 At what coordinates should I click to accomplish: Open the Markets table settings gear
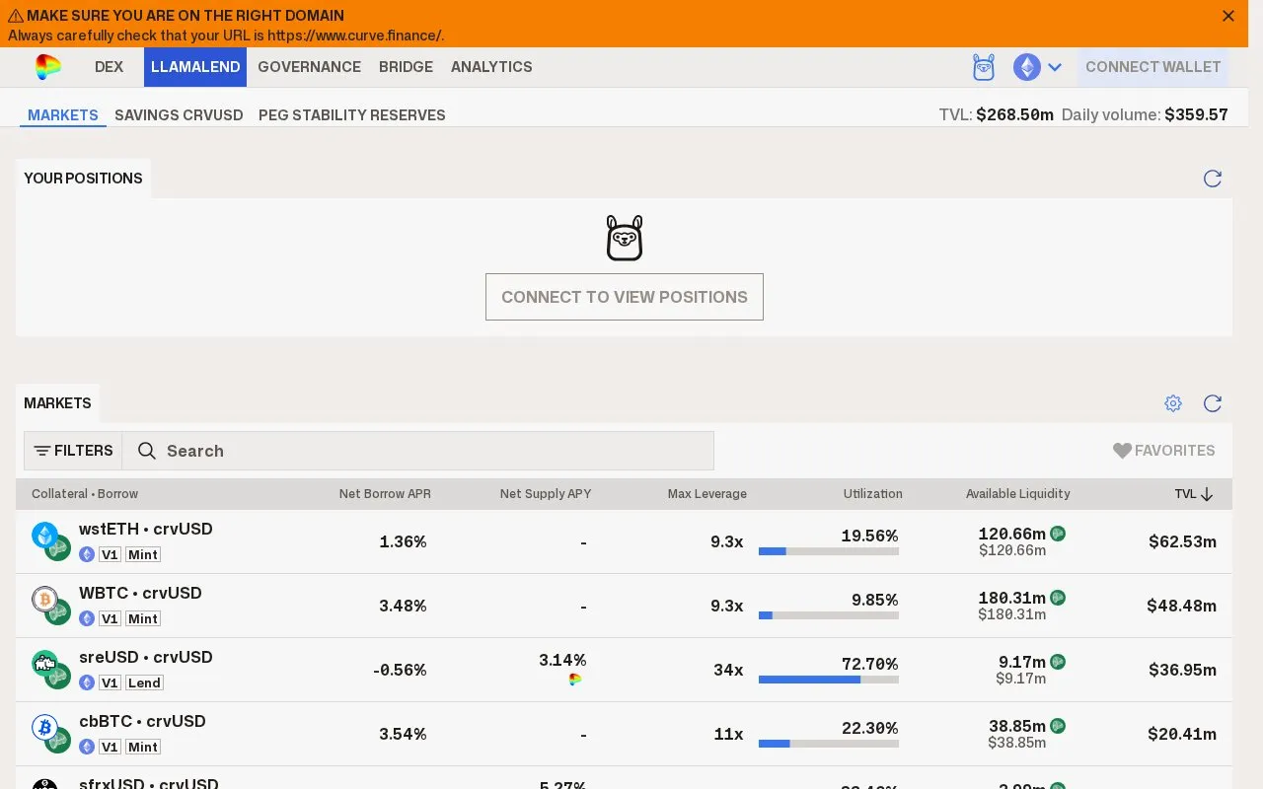[x=1173, y=403]
